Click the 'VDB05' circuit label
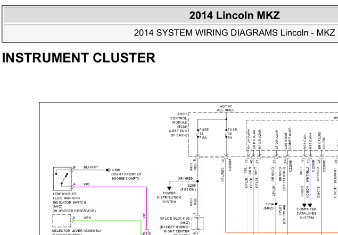The image size is (338, 235). [302, 191]
